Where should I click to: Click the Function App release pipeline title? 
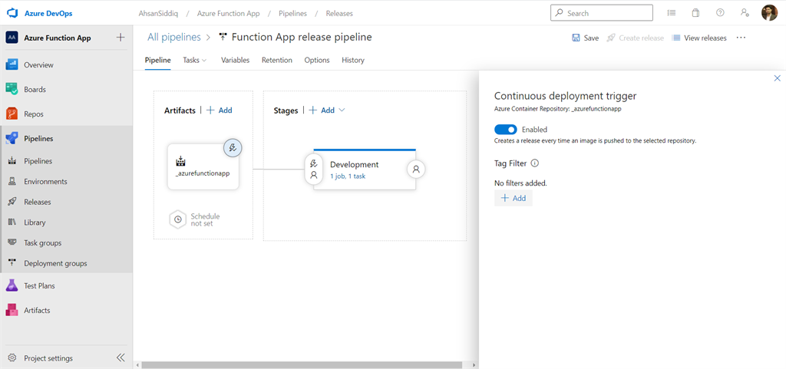pyautogui.click(x=302, y=37)
